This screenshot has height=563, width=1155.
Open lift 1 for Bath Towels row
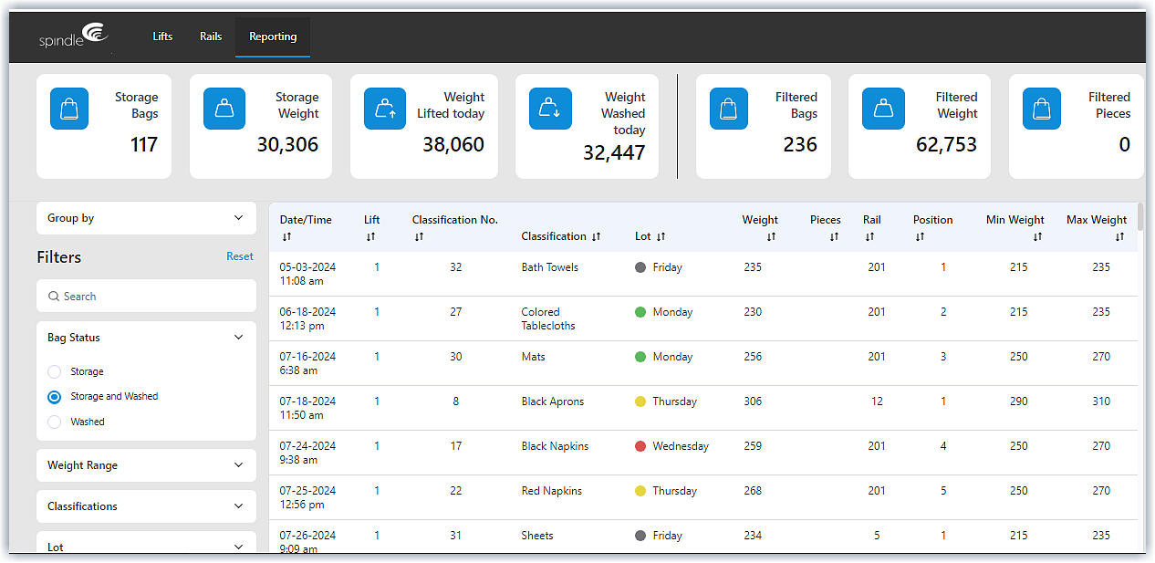[377, 266]
